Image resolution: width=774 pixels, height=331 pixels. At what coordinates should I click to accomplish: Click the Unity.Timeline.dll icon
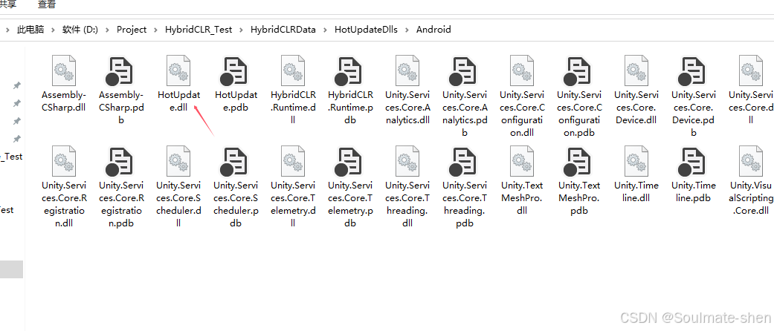[636, 161]
